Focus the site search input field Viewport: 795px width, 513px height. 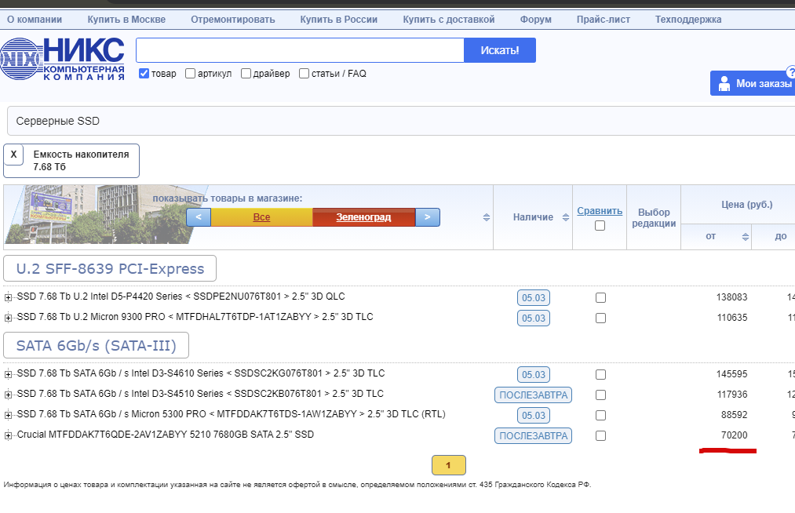300,50
